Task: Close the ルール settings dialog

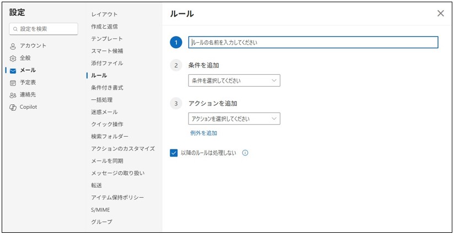Action: click(x=440, y=14)
